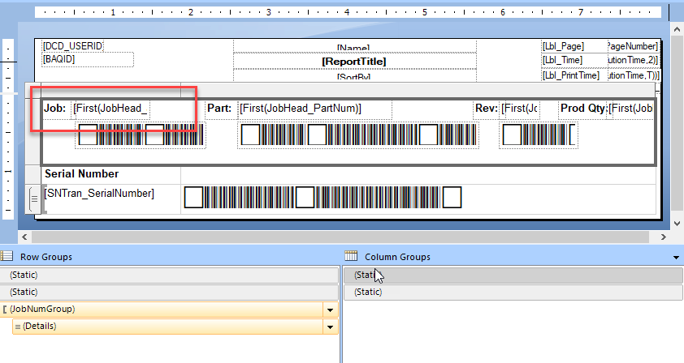
Task: Select the first (Static) column group
Action: click(513, 275)
